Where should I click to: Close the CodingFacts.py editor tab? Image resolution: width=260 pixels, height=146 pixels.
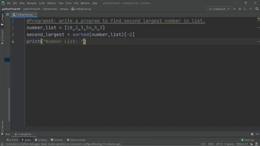(x=35, y=15)
